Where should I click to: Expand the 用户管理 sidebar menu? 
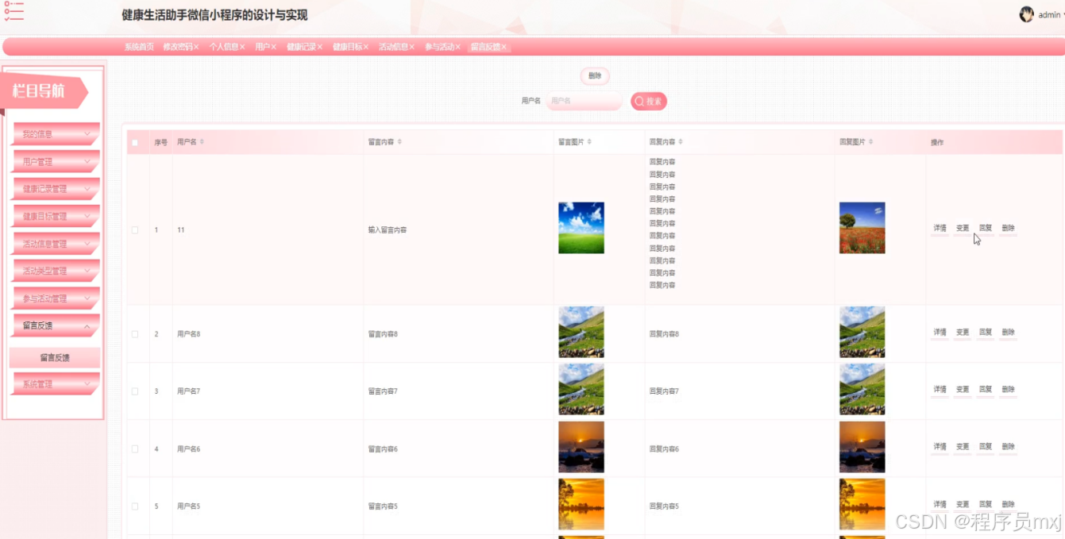[x=53, y=161]
